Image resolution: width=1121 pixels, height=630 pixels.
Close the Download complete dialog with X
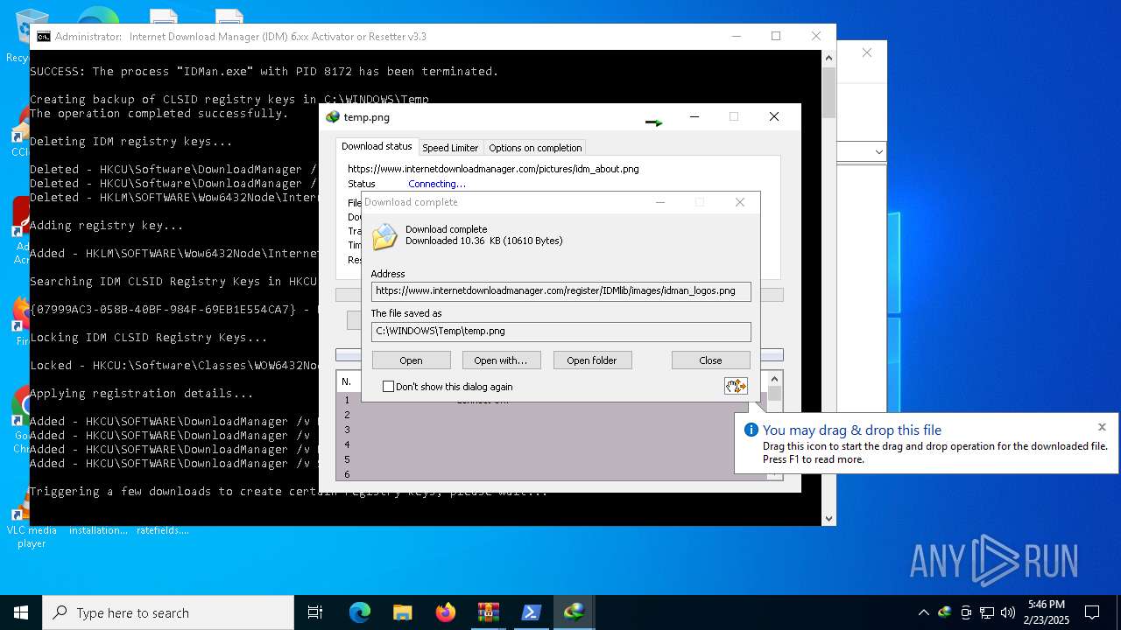pos(740,202)
